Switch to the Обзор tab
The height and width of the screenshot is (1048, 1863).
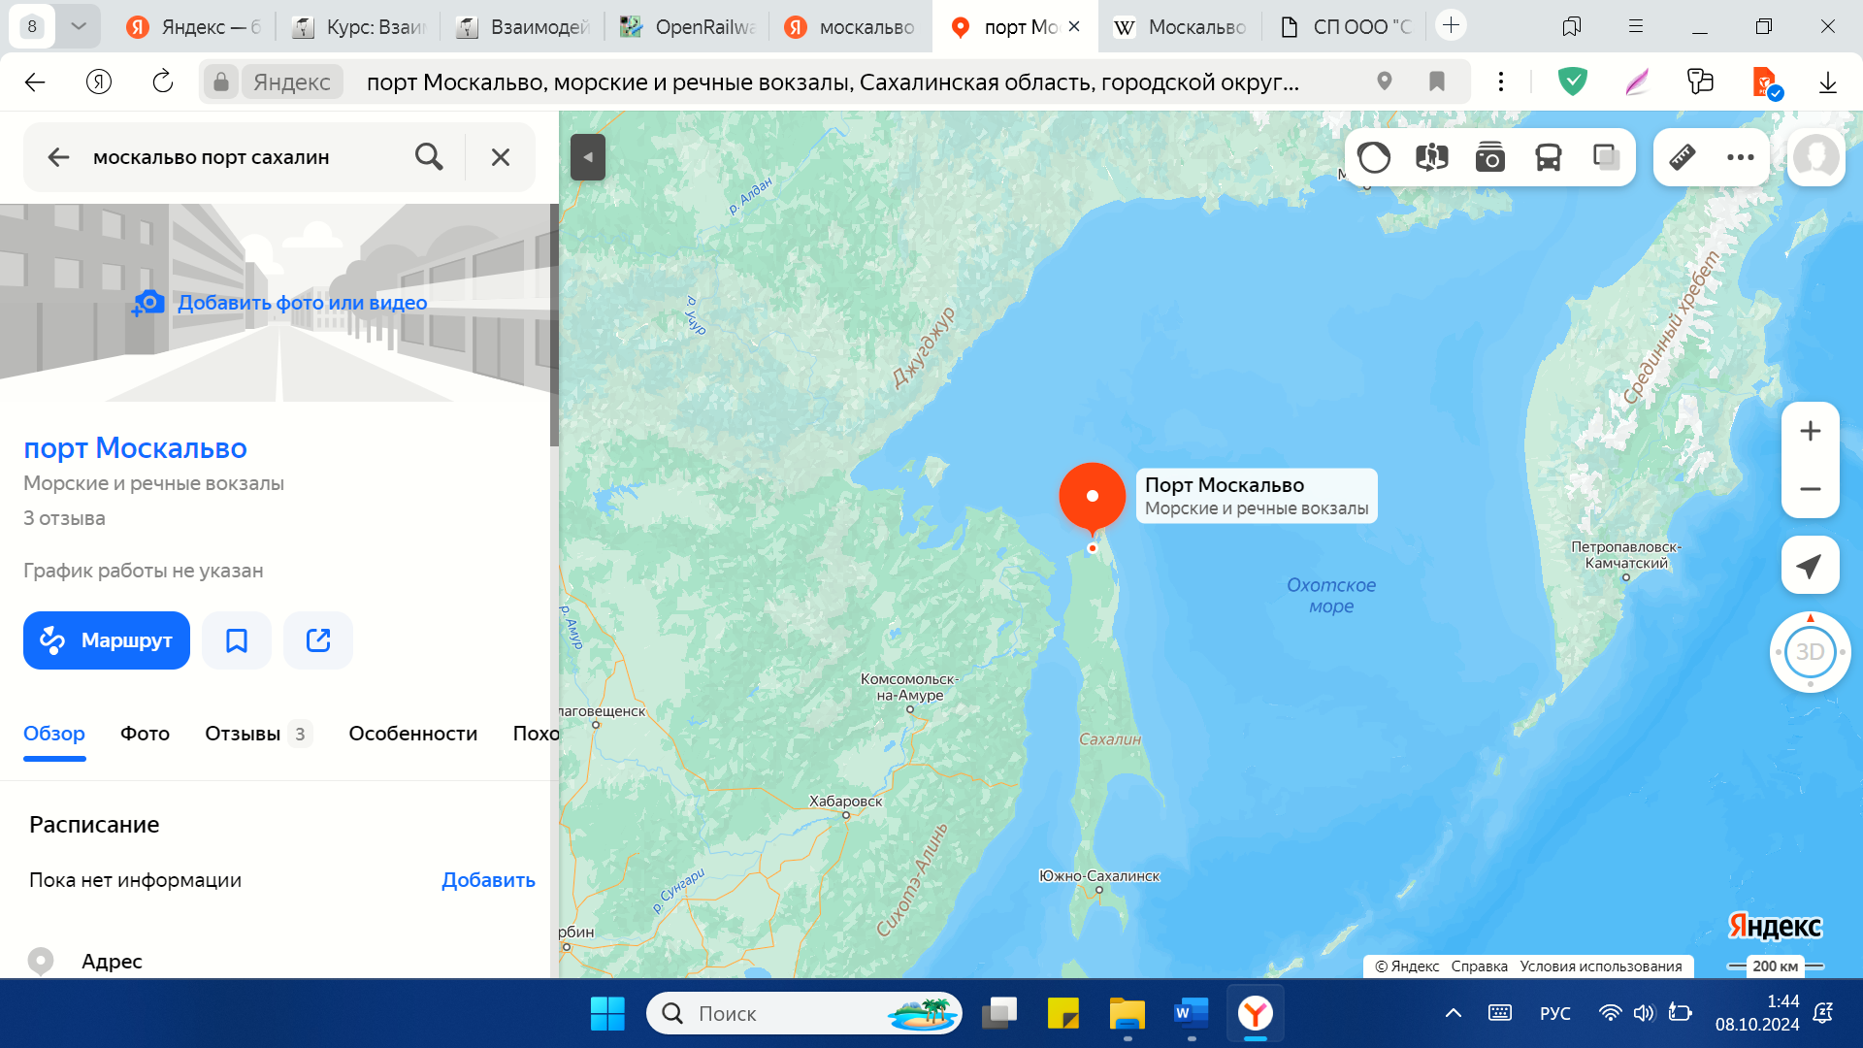pyautogui.click(x=54, y=734)
